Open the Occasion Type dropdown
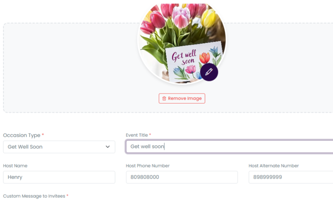The width and height of the screenshot is (333, 204). [x=59, y=147]
